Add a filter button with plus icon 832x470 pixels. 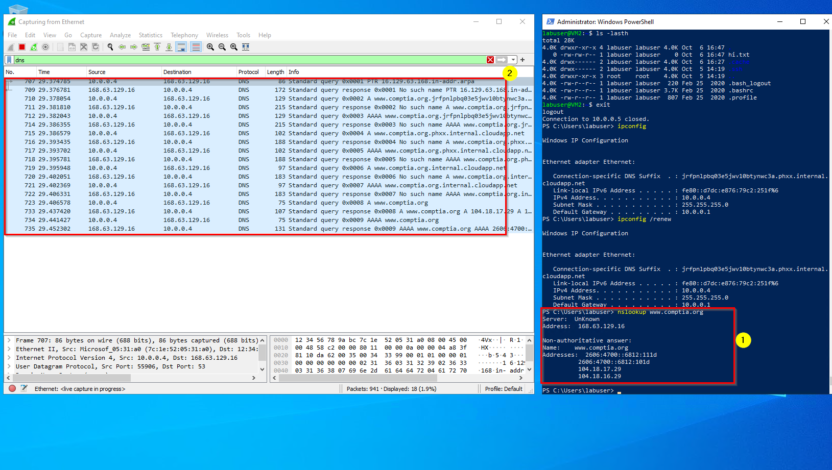click(522, 60)
